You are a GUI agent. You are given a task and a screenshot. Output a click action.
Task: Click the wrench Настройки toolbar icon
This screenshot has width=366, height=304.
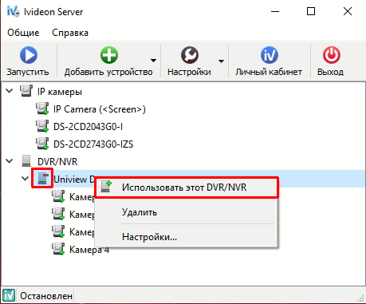[190, 55]
